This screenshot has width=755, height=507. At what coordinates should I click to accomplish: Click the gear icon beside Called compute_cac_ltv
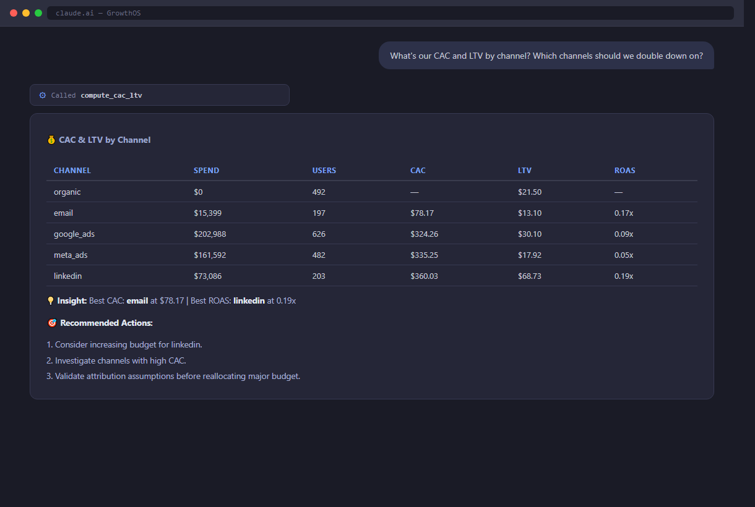coord(43,95)
